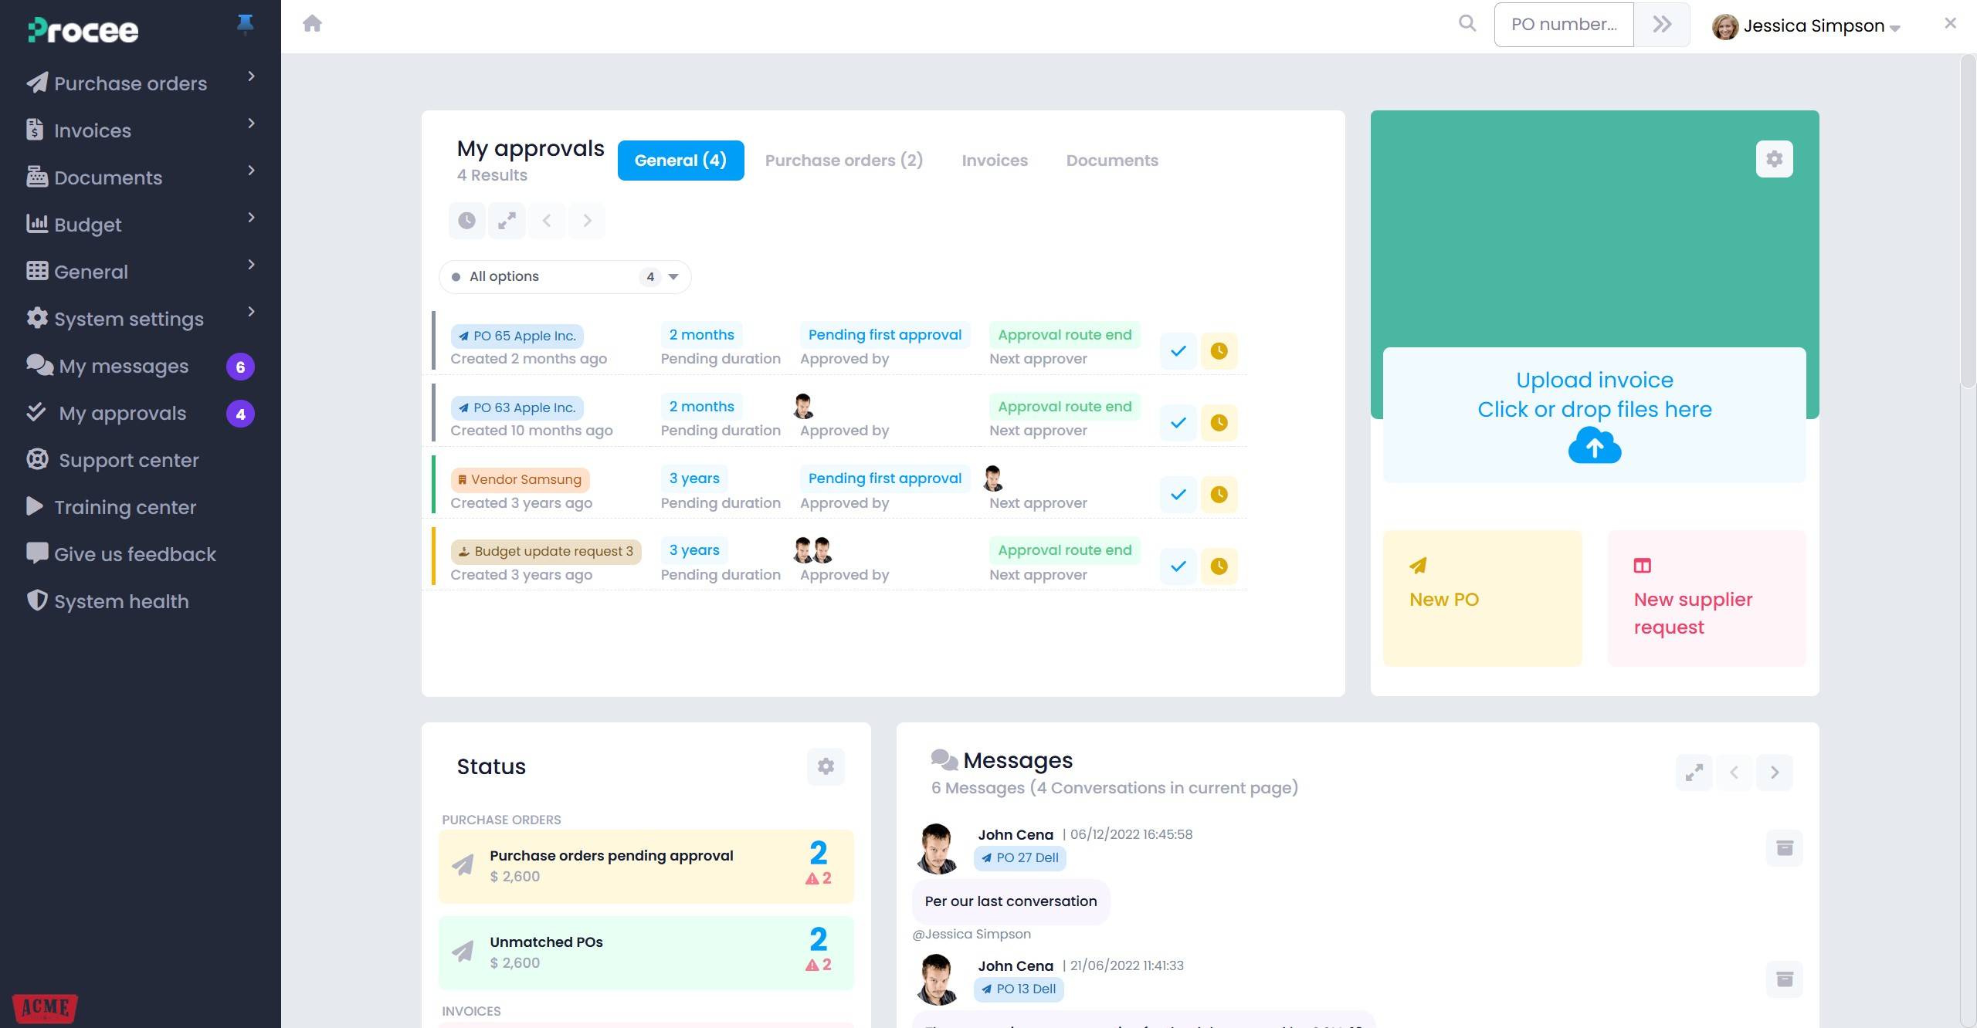The image size is (1977, 1028).
Task: Click the page vertical scrollbar
Action: 1968,222
